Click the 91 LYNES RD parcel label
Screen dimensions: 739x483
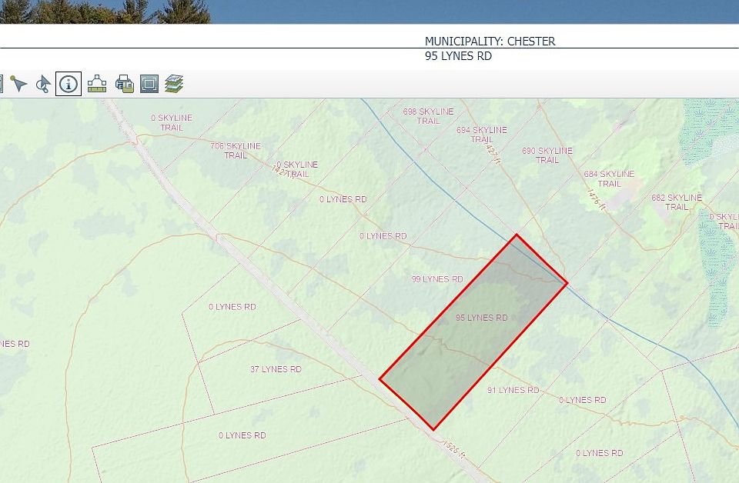[513, 390]
